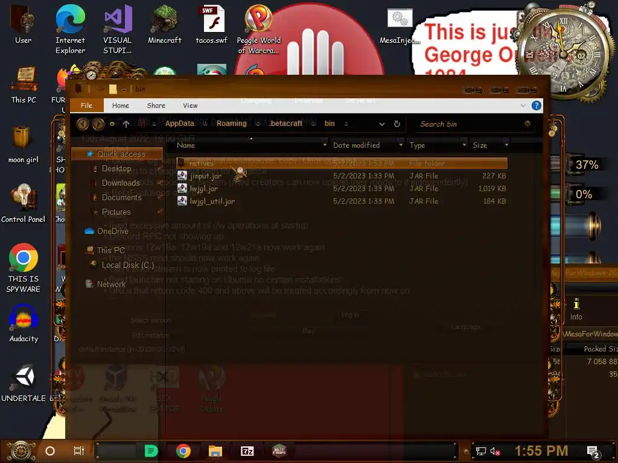Image resolution: width=618 pixels, height=463 pixels.
Task: Open the This PC desktop icon
Action: (x=24, y=84)
